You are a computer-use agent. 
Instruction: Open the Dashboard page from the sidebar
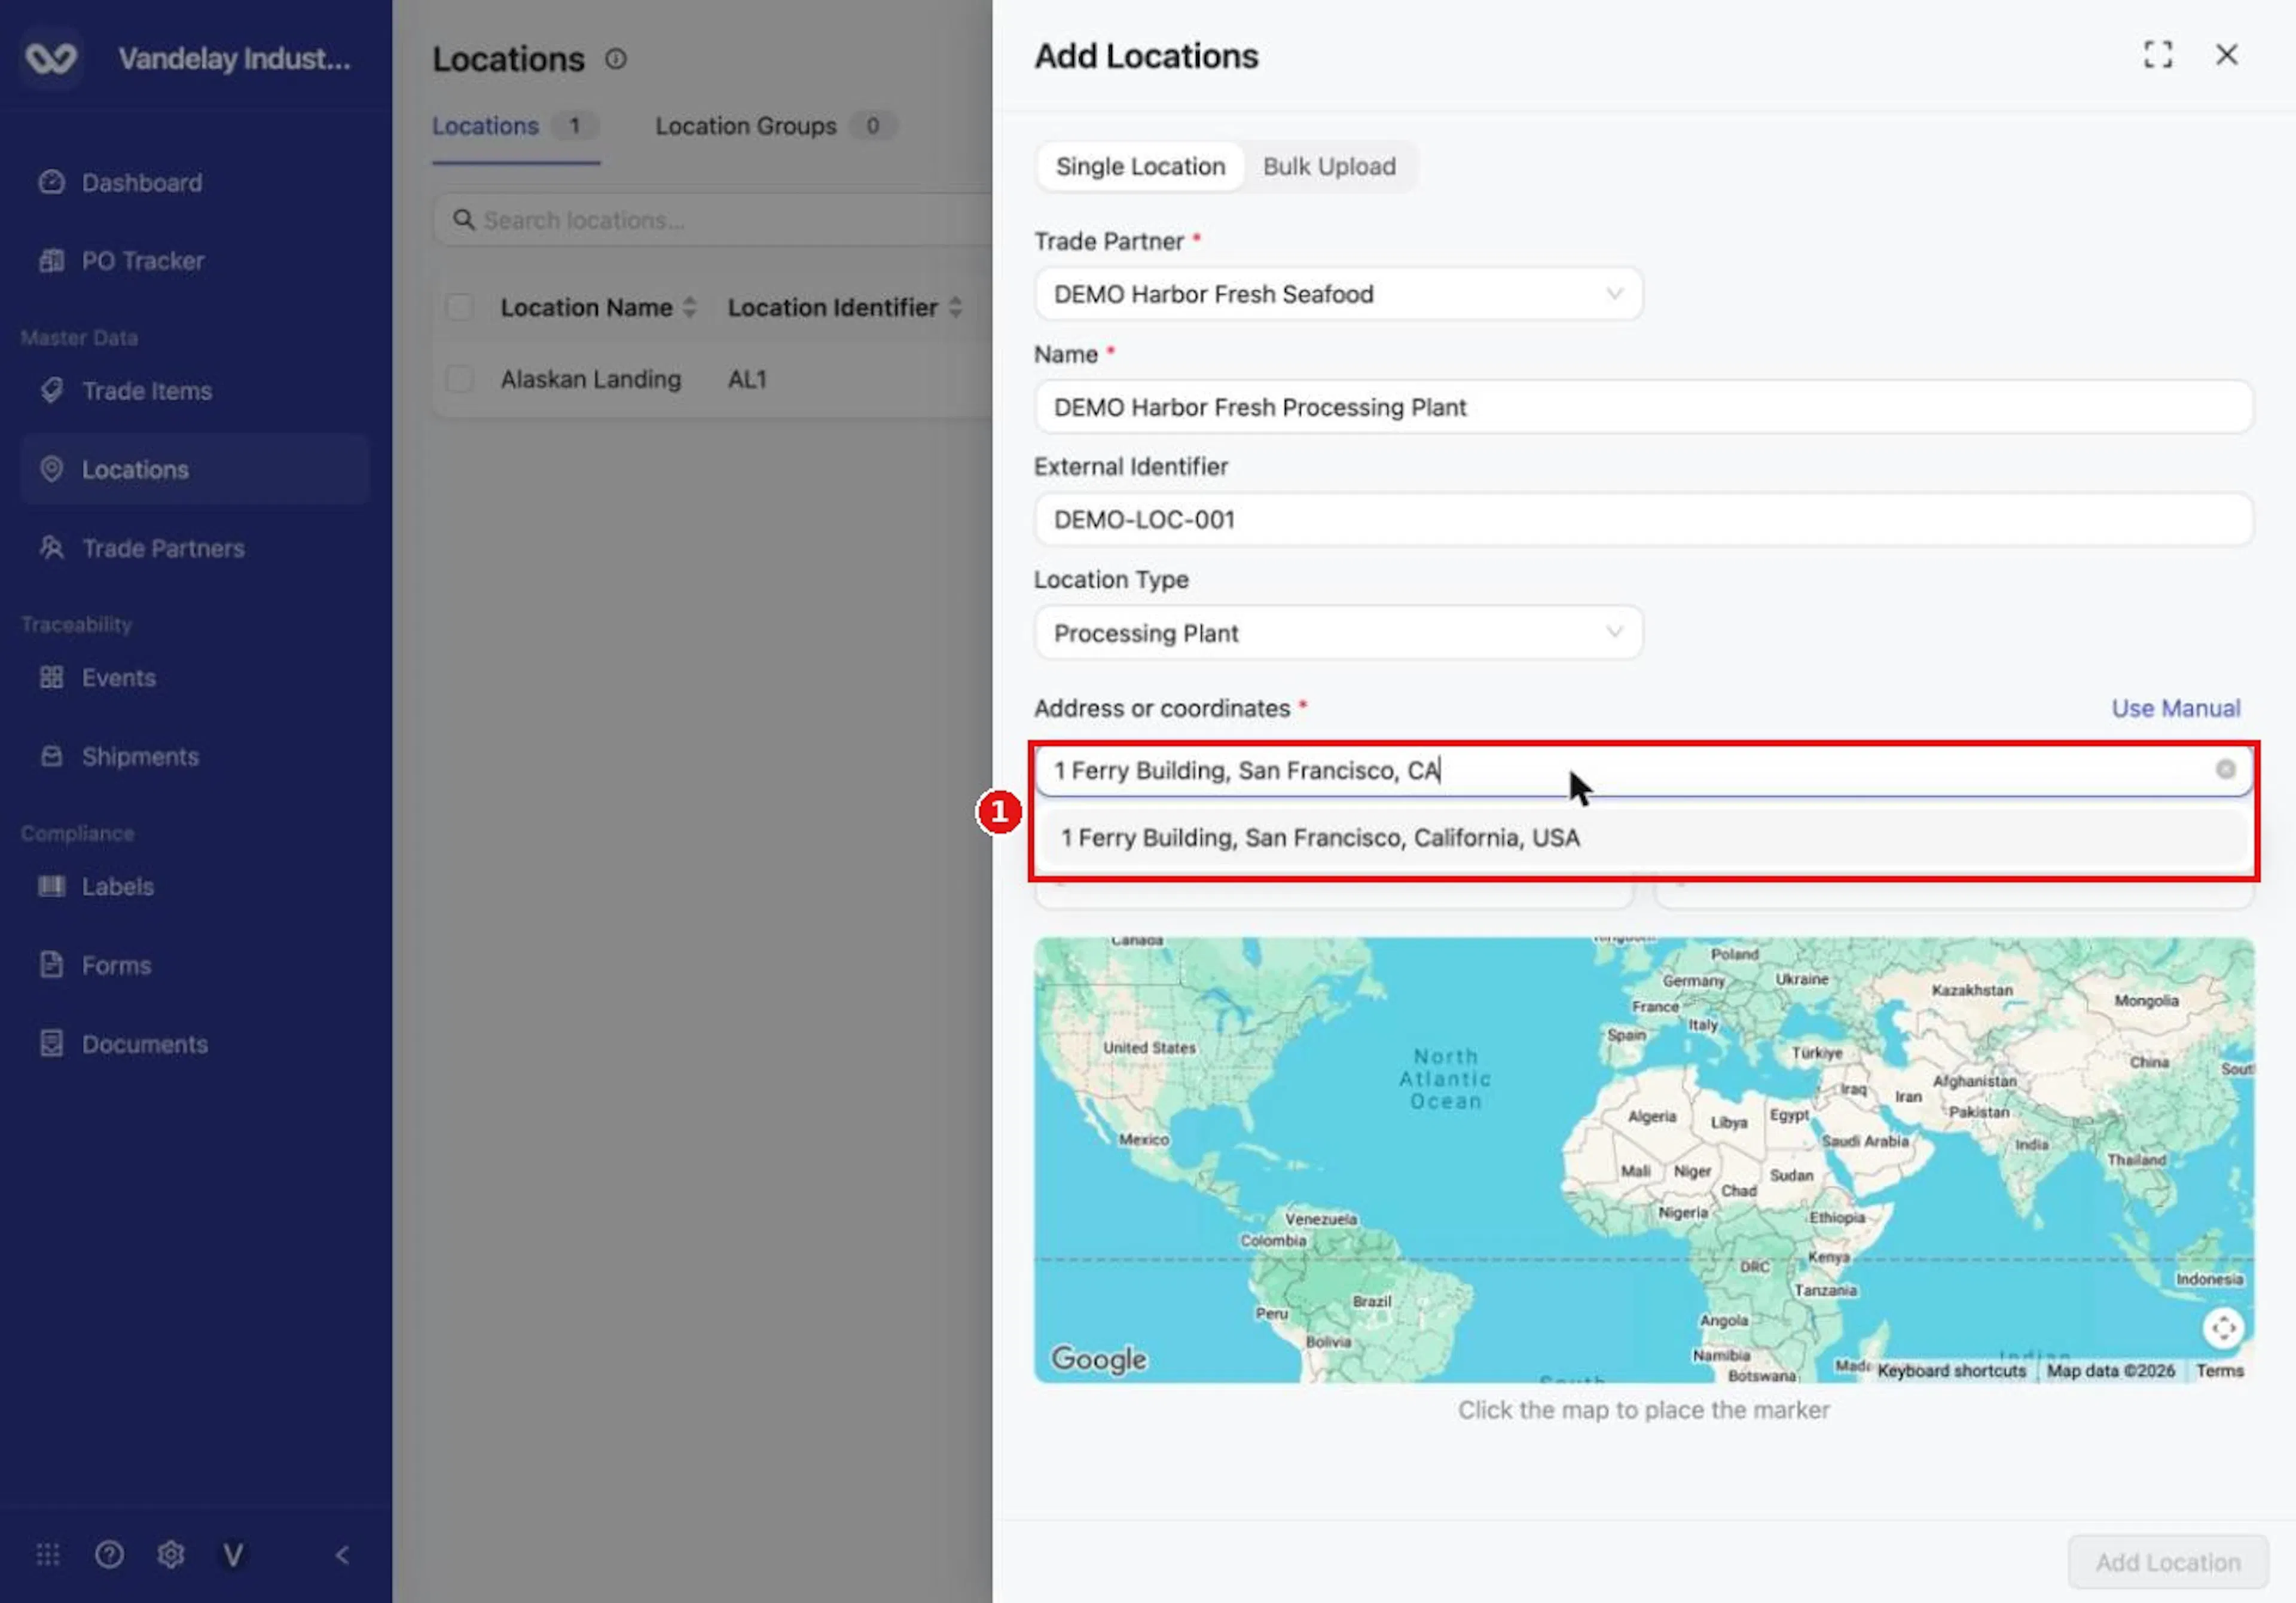click(142, 183)
